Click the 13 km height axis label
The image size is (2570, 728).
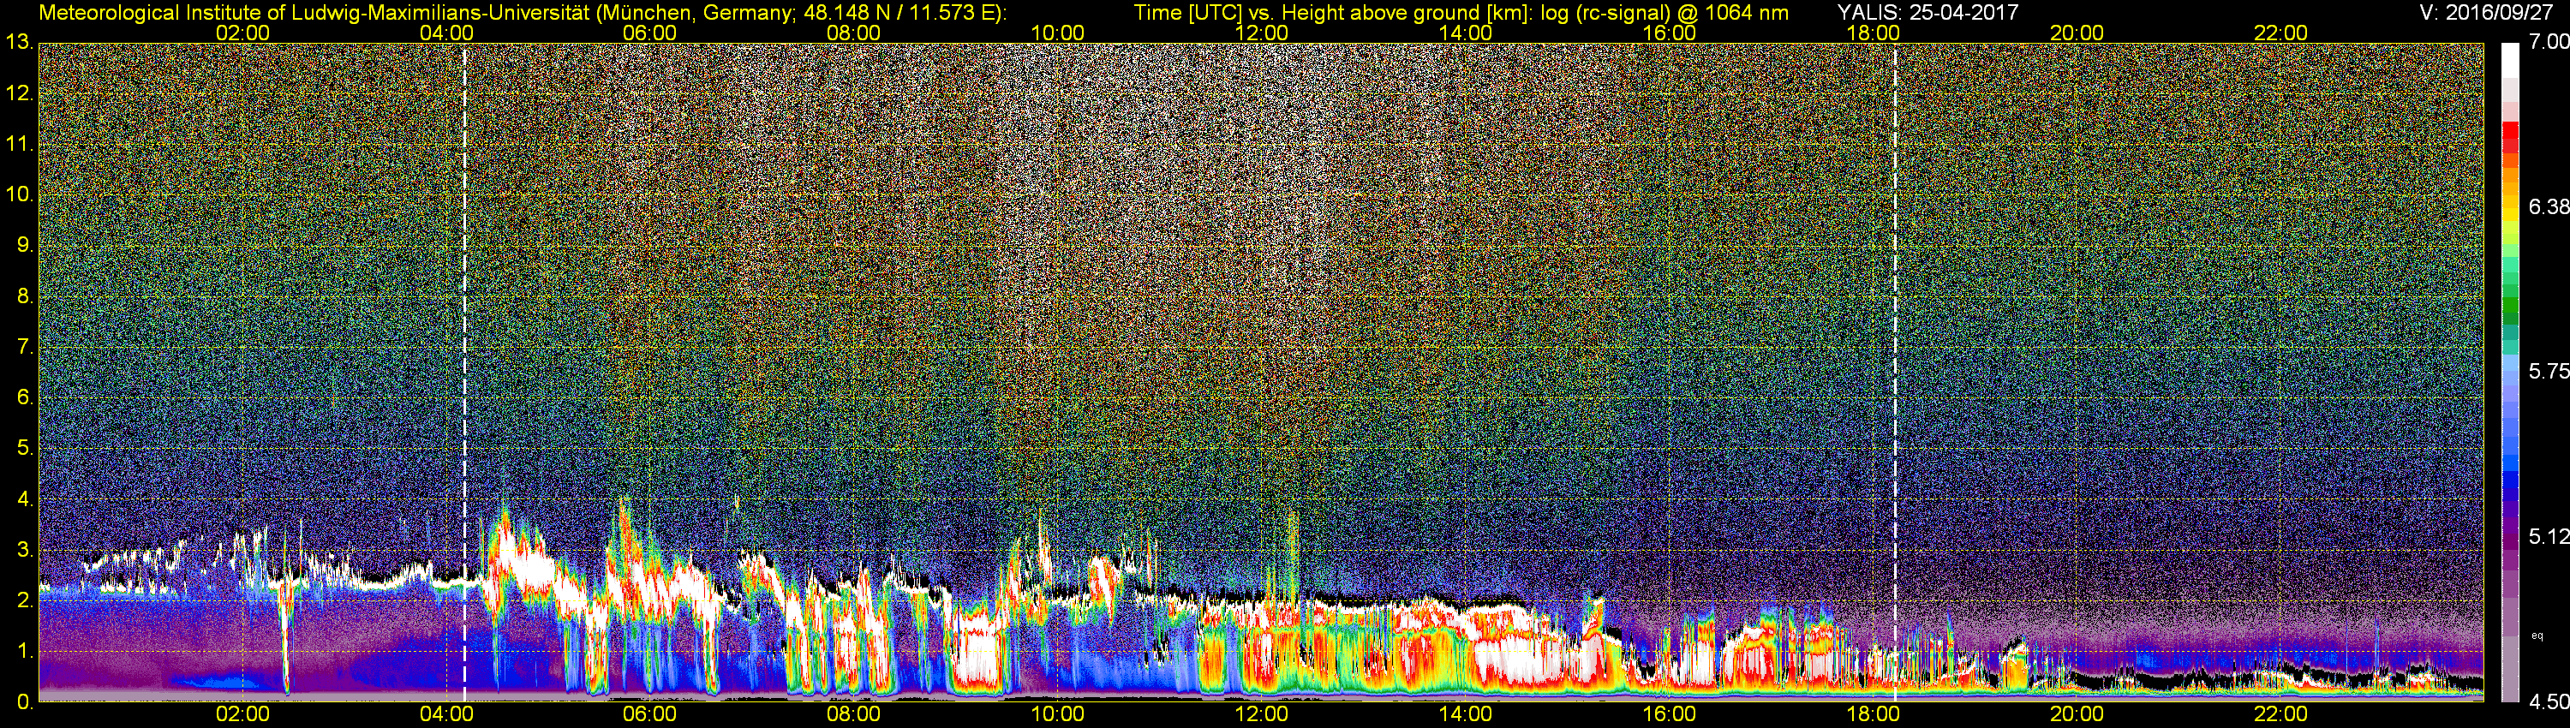pyautogui.click(x=19, y=43)
